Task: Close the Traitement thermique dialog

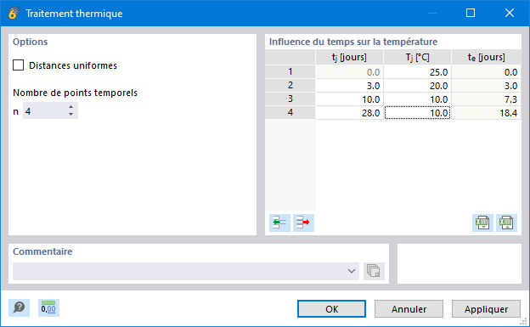Action: coord(510,13)
